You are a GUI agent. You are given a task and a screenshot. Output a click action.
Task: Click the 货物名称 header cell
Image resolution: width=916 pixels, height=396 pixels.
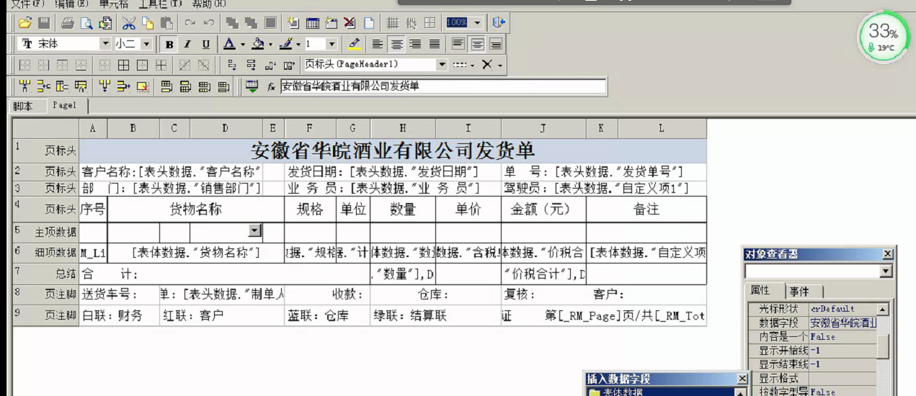195,210
